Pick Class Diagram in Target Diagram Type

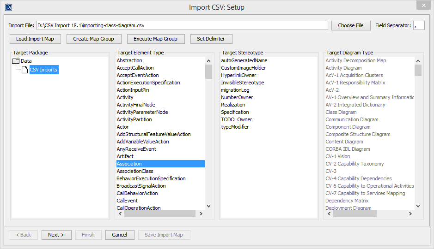coord(341,112)
